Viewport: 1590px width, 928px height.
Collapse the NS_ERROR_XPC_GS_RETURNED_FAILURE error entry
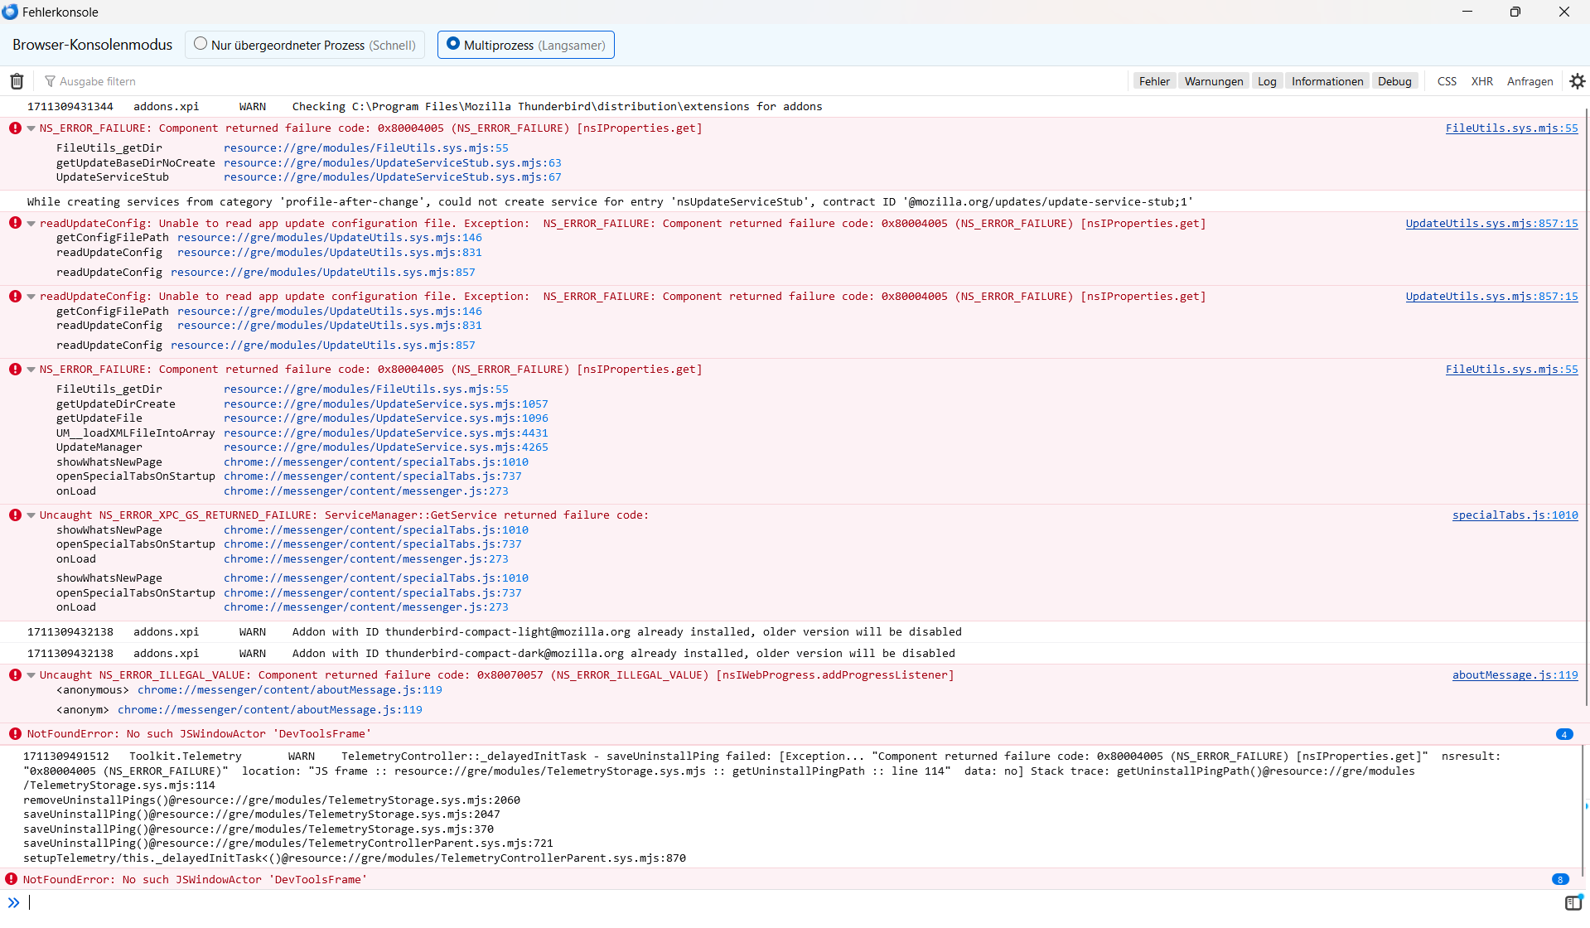31,515
